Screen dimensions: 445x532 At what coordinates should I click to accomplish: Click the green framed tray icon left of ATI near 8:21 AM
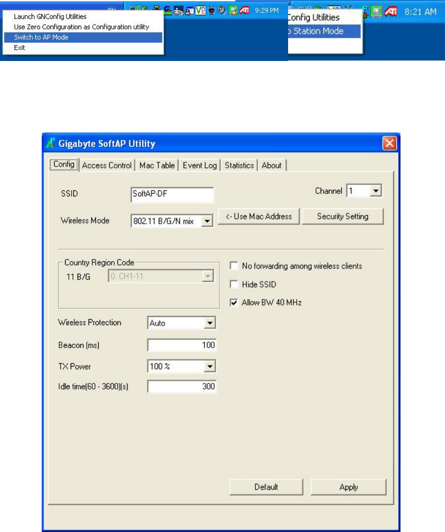tap(376, 12)
